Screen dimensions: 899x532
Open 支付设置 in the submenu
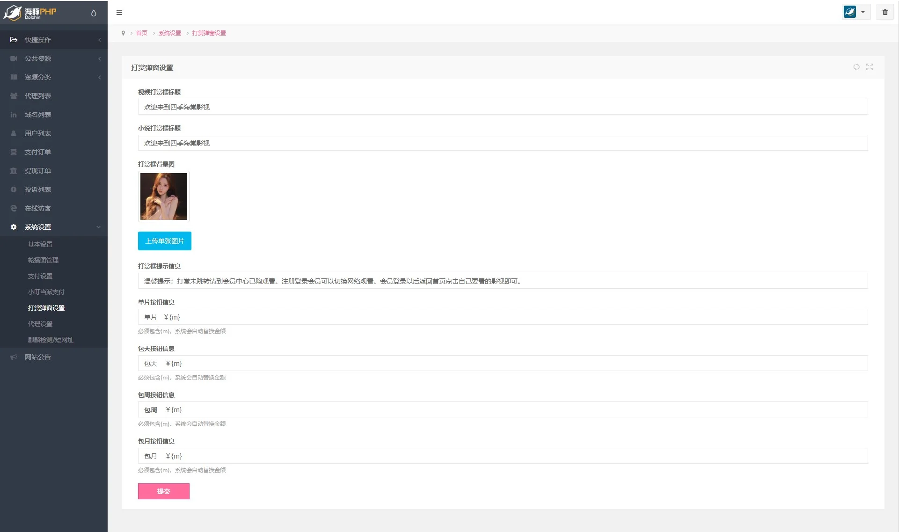[x=40, y=276]
